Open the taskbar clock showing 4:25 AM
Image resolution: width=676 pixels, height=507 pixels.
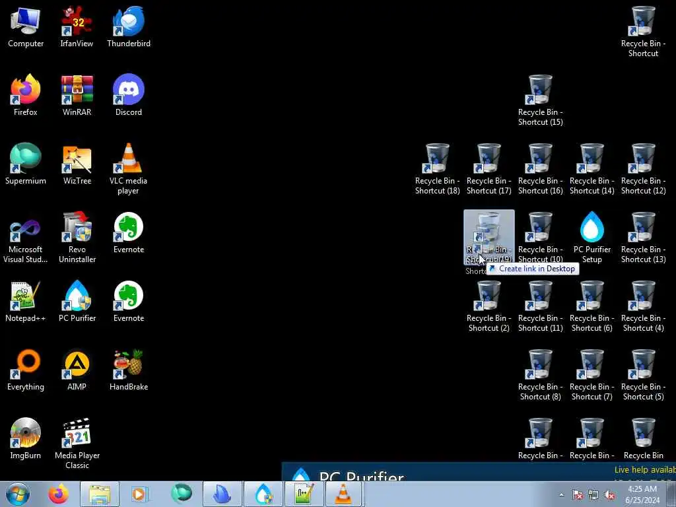(642, 494)
